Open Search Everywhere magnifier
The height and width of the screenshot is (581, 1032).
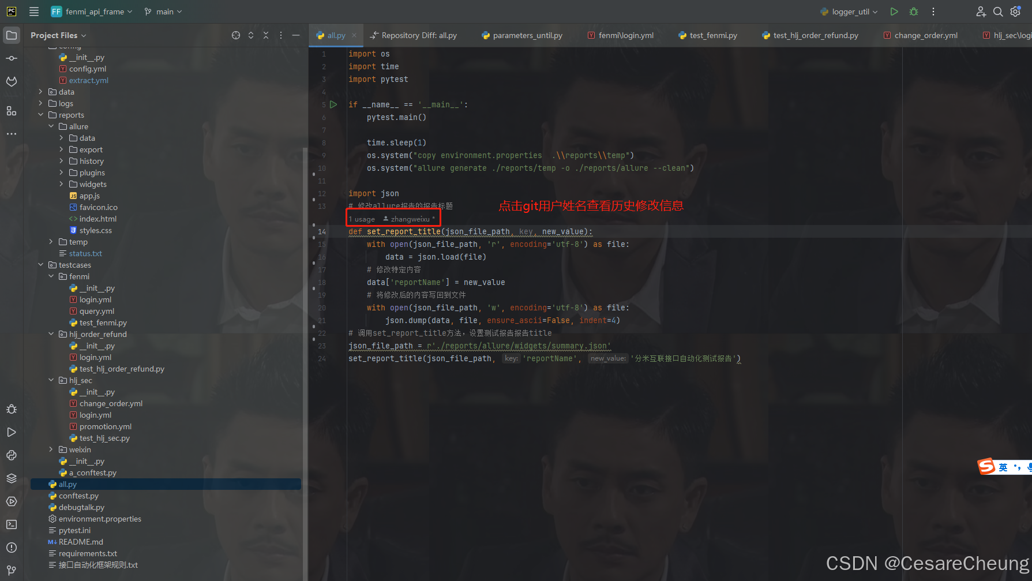click(x=998, y=12)
